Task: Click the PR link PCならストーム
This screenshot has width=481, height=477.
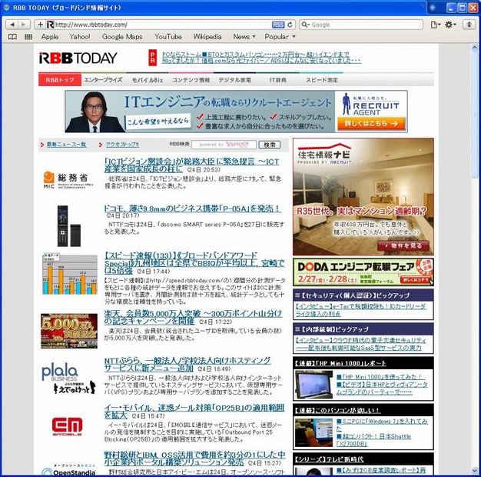Action: (x=256, y=55)
